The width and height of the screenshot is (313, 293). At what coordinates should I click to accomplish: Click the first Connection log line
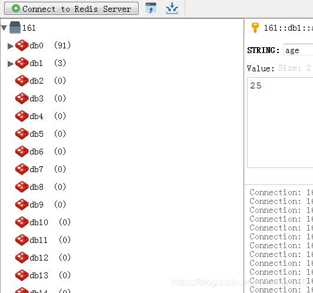[281, 193]
